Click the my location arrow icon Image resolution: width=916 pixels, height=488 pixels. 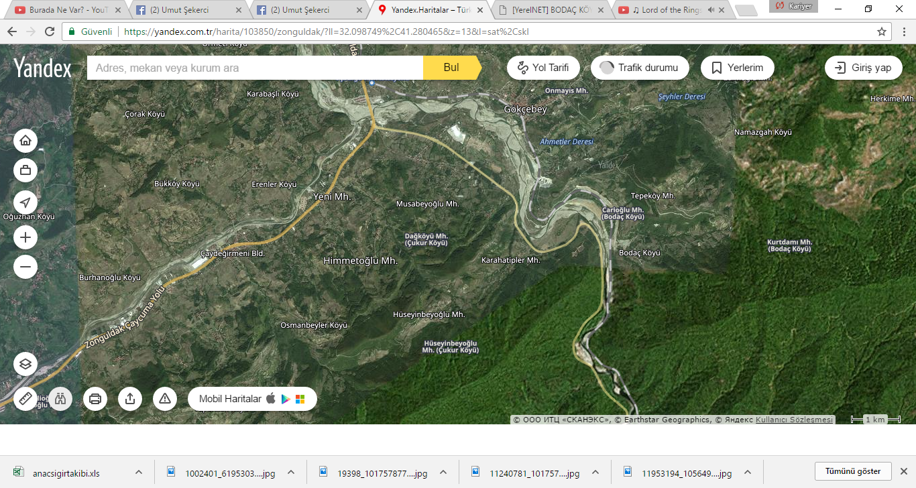(x=25, y=202)
